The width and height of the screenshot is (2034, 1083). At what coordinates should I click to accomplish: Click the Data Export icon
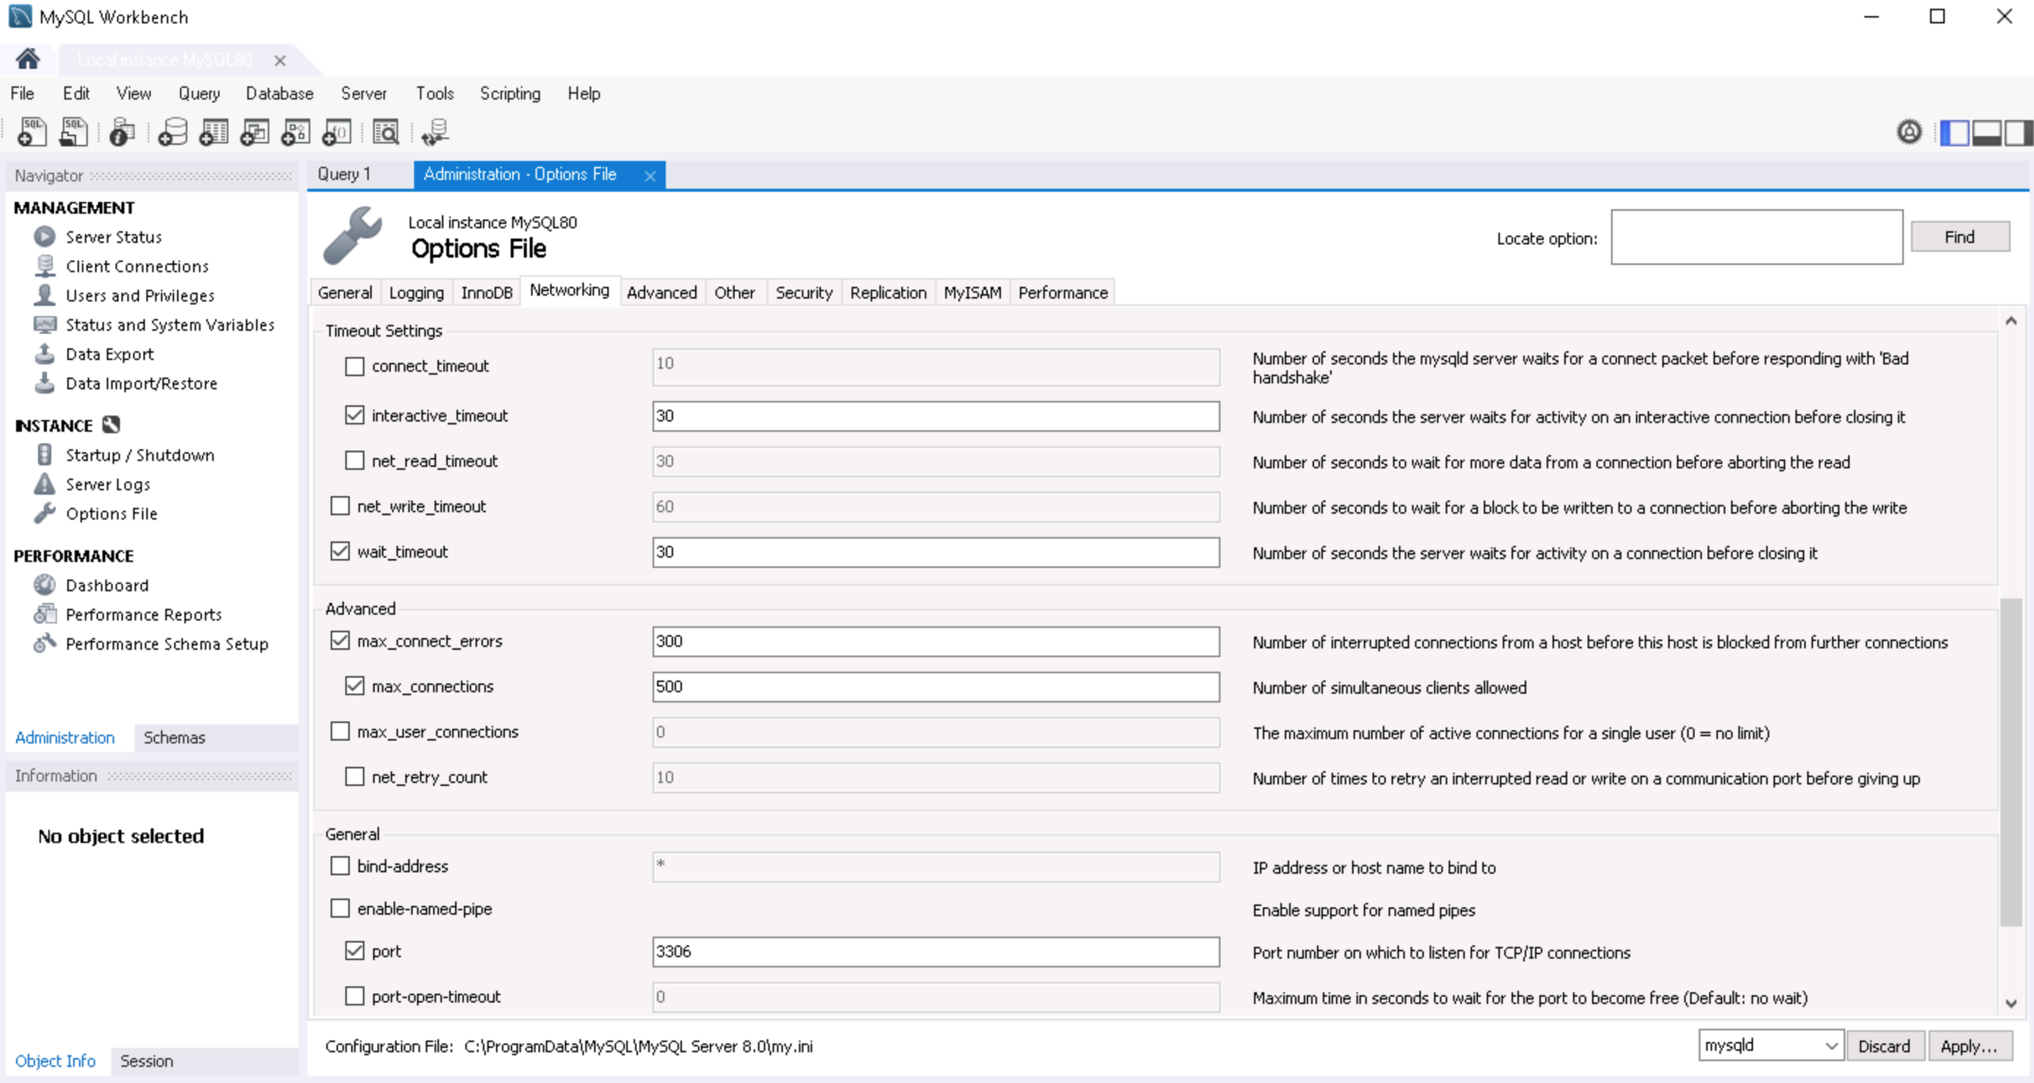(x=43, y=353)
